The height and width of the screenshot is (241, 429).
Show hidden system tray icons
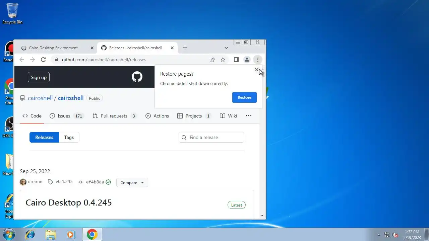pyautogui.click(x=379, y=235)
